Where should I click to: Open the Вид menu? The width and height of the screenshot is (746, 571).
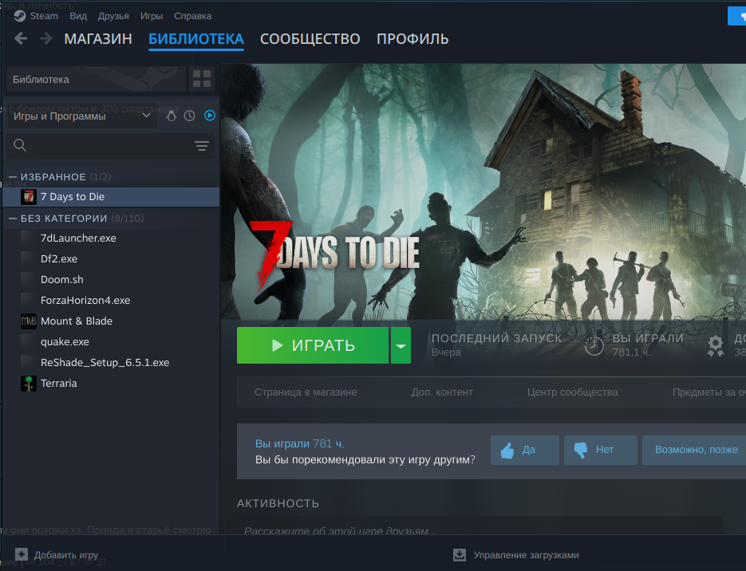[78, 16]
